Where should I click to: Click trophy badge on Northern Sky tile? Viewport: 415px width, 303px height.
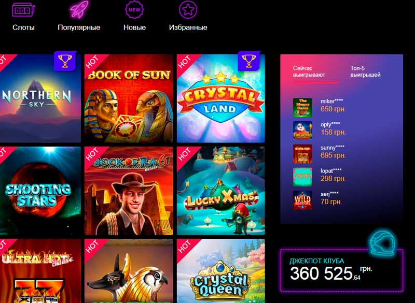65,61
